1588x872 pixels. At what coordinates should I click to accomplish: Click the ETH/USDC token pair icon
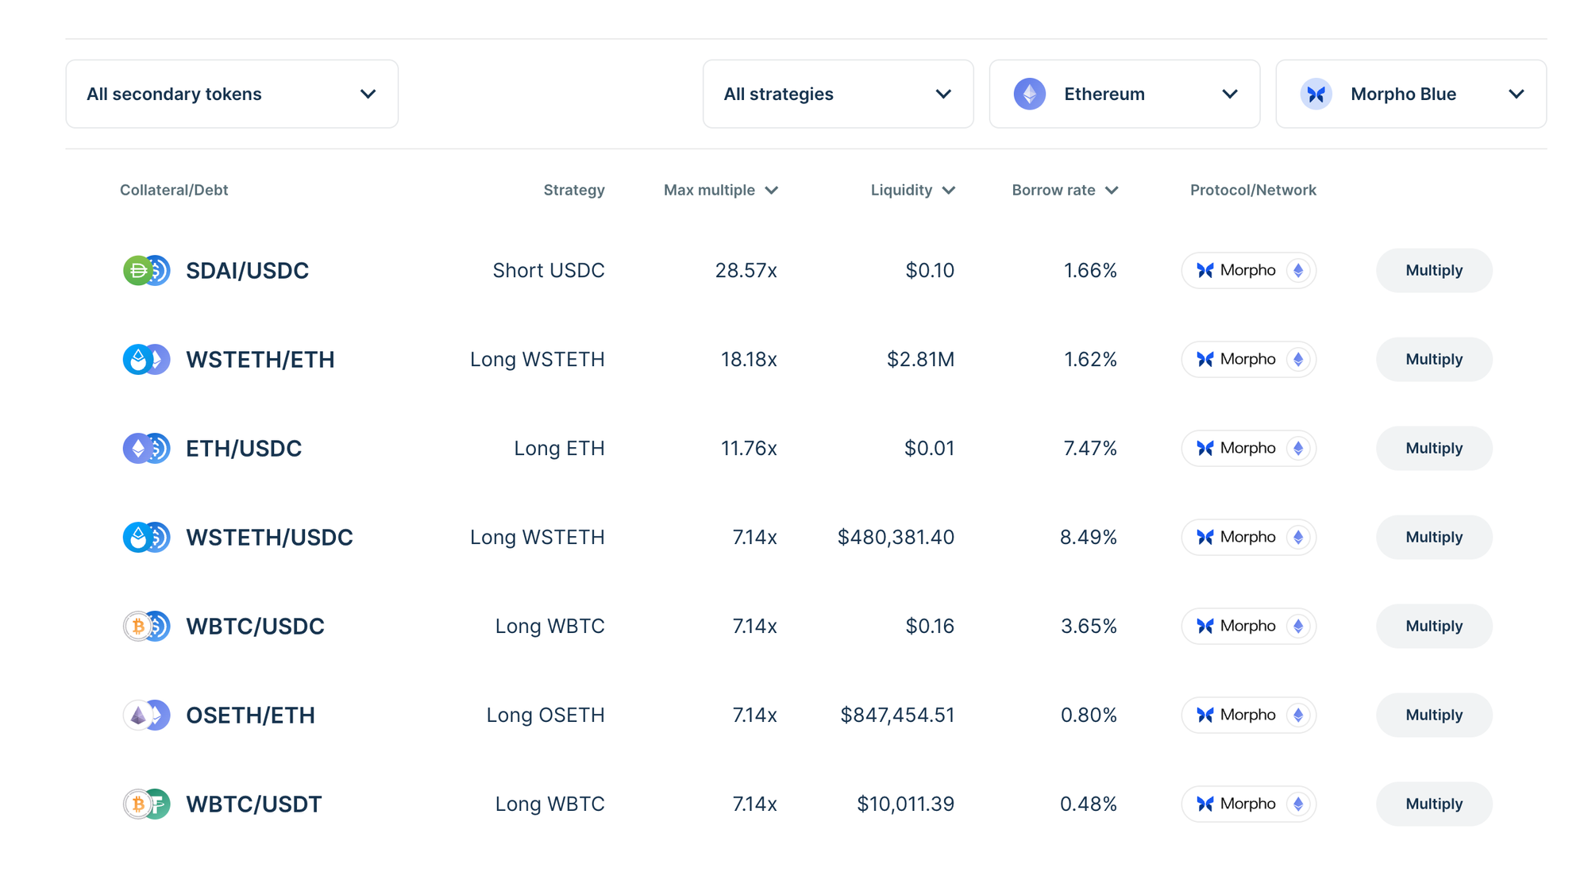(x=146, y=449)
